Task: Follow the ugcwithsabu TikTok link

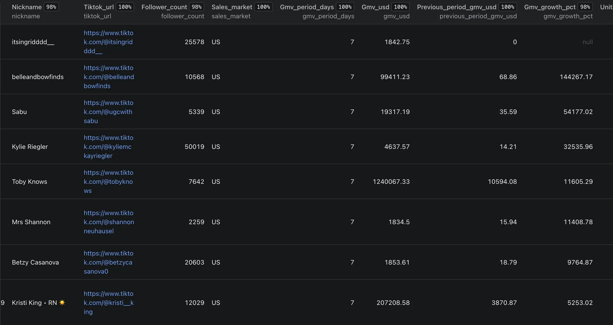Action: pos(109,112)
